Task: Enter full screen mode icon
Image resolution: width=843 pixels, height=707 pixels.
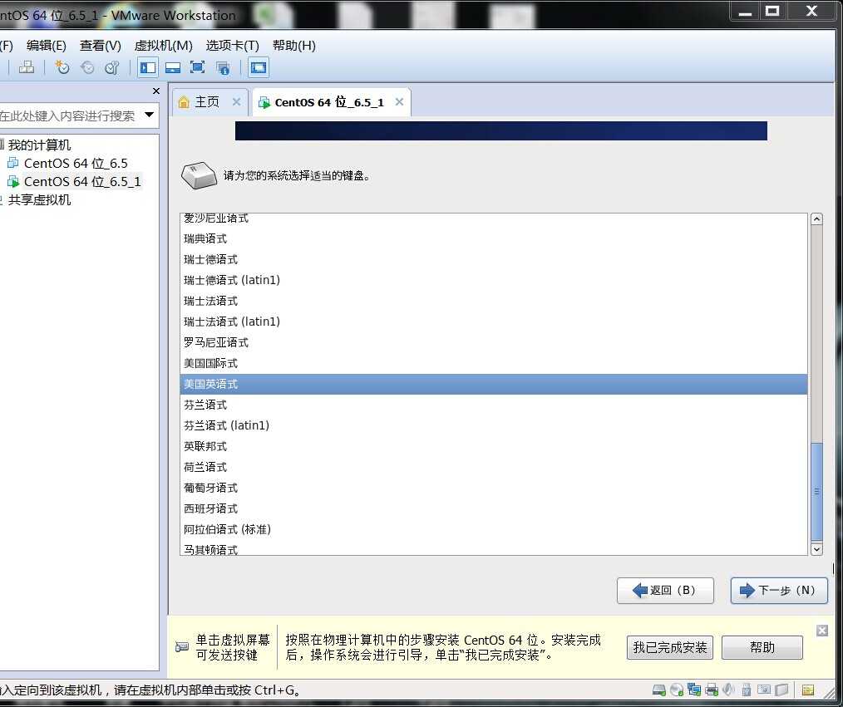Action: [x=197, y=67]
